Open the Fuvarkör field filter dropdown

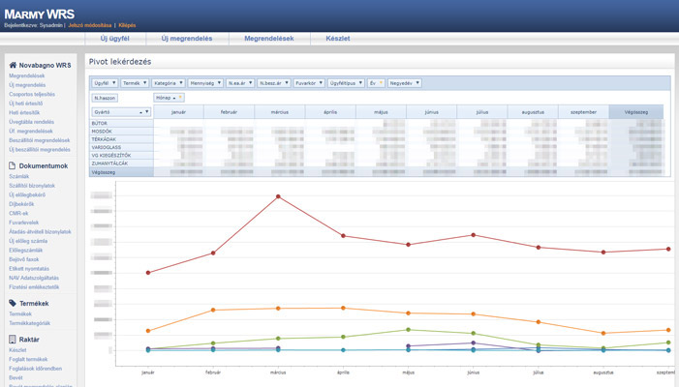click(x=321, y=83)
